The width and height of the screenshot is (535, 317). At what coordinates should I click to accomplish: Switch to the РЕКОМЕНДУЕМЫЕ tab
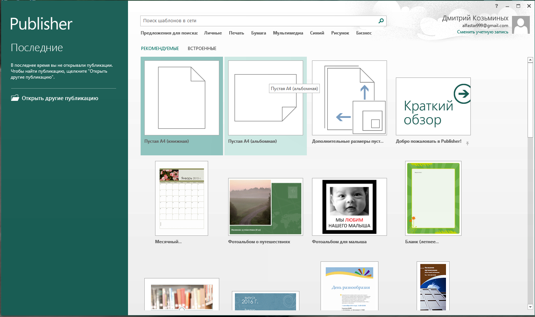click(x=160, y=49)
